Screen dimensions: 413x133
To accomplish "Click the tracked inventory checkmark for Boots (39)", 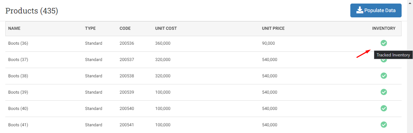I will coord(384,92).
